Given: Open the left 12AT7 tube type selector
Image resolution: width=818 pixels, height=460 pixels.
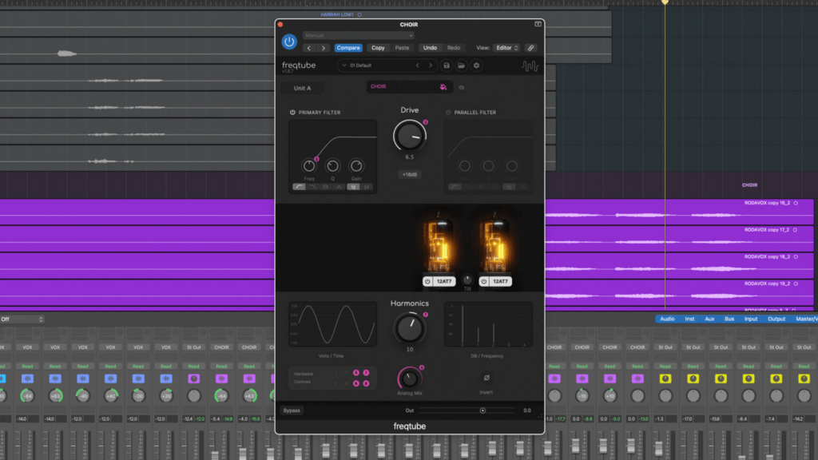Looking at the screenshot, I should pyautogui.click(x=444, y=281).
